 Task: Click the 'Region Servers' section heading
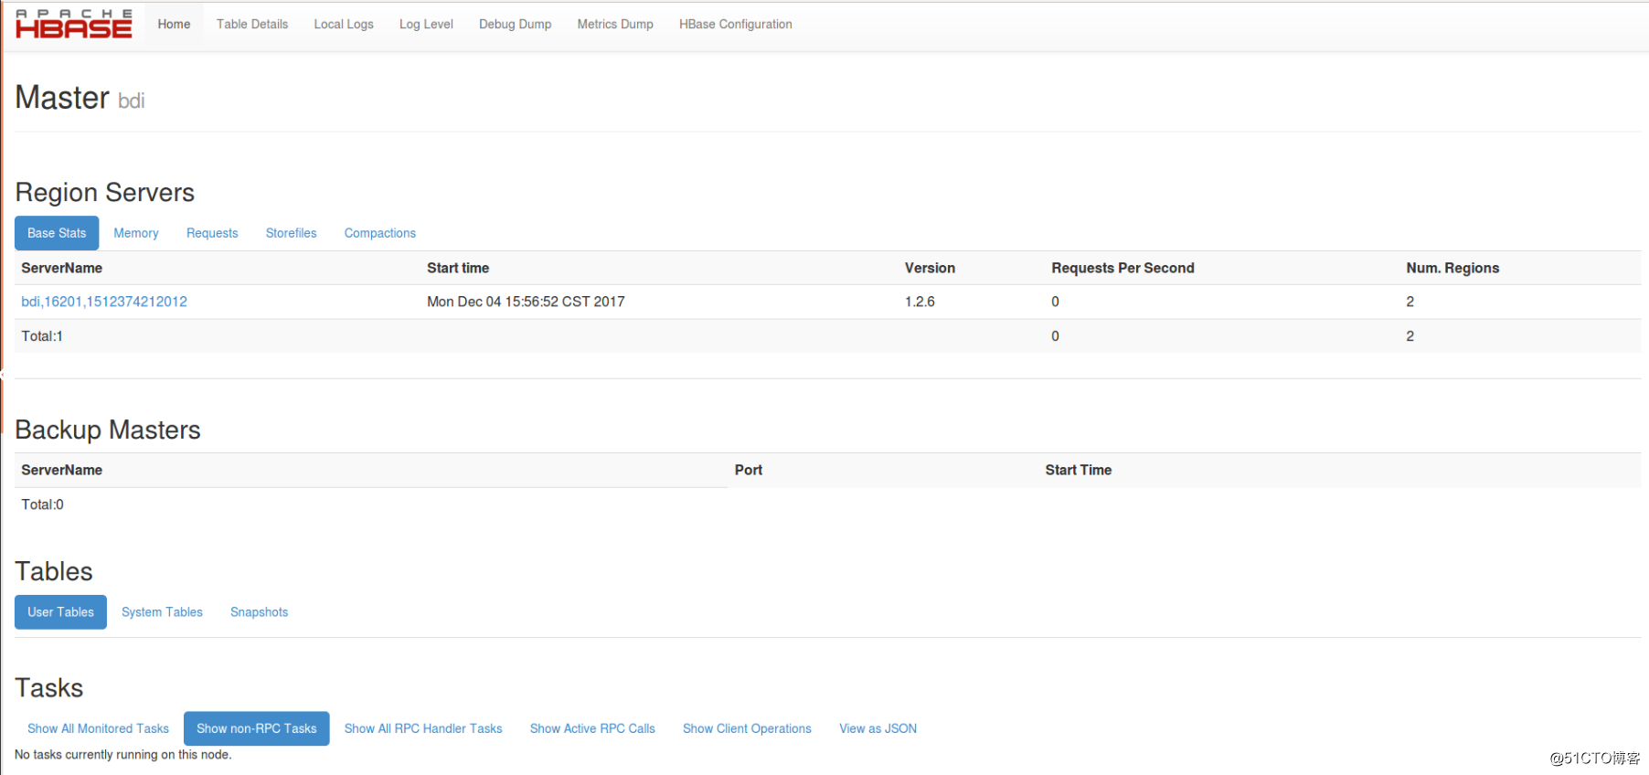coord(105,193)
